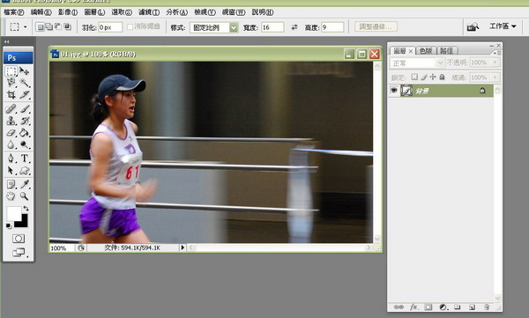The height and width of the screenshot is (318, 529).
Task: Select the Eraser tool
Action: coord(11,132)
